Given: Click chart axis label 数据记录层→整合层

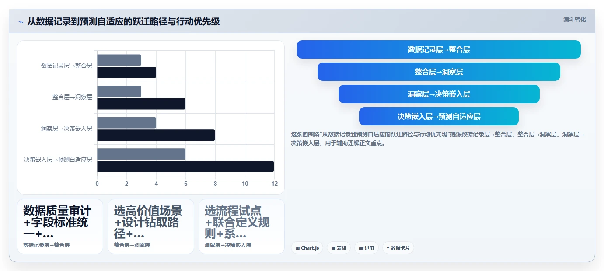Looking at the screenshot, I should (x=66, y=66).
